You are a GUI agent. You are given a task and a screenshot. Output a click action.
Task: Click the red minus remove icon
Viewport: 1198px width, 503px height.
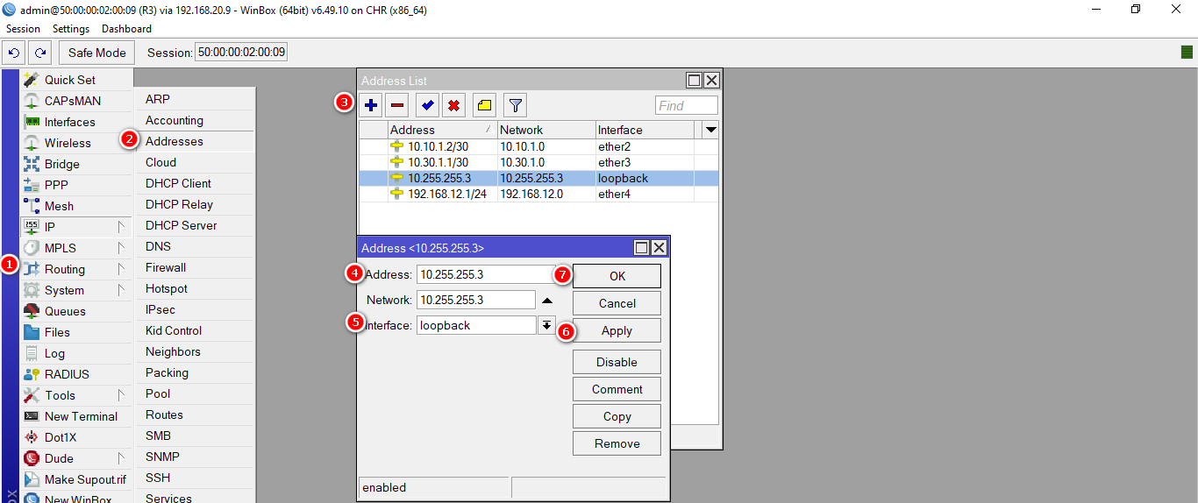[397, 106]
